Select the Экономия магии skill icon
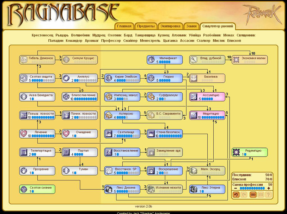The width and height of the screenshot is (287, 214). tap(236, 60)
